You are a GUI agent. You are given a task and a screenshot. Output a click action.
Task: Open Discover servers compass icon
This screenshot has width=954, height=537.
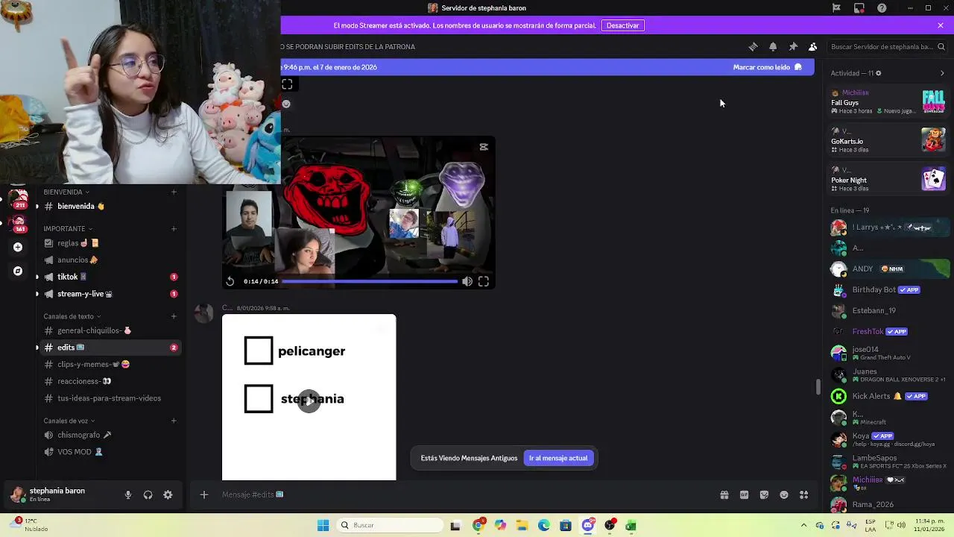[18, 271]
